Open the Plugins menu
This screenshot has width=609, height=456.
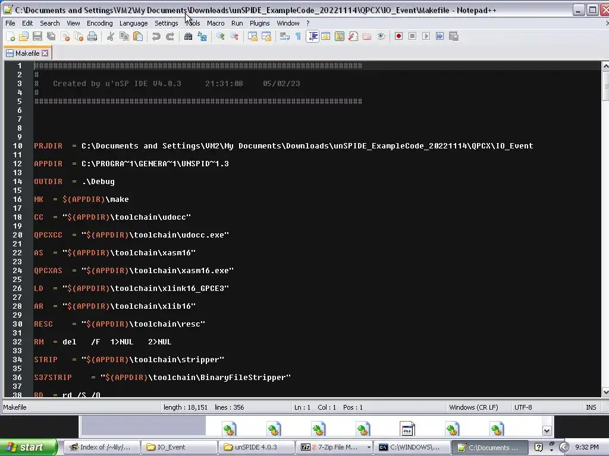click(x=259, y=23)
